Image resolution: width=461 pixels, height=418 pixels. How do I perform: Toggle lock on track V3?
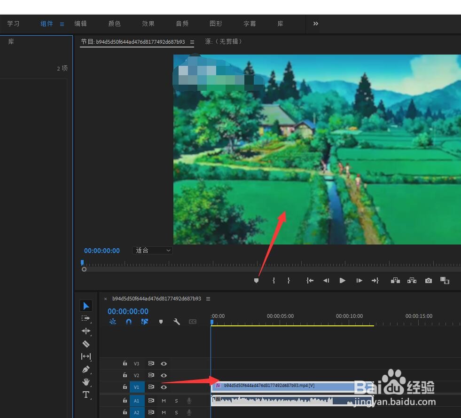125,363
